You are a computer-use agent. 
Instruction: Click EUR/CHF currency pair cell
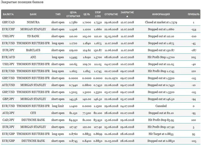pos(8,29)
